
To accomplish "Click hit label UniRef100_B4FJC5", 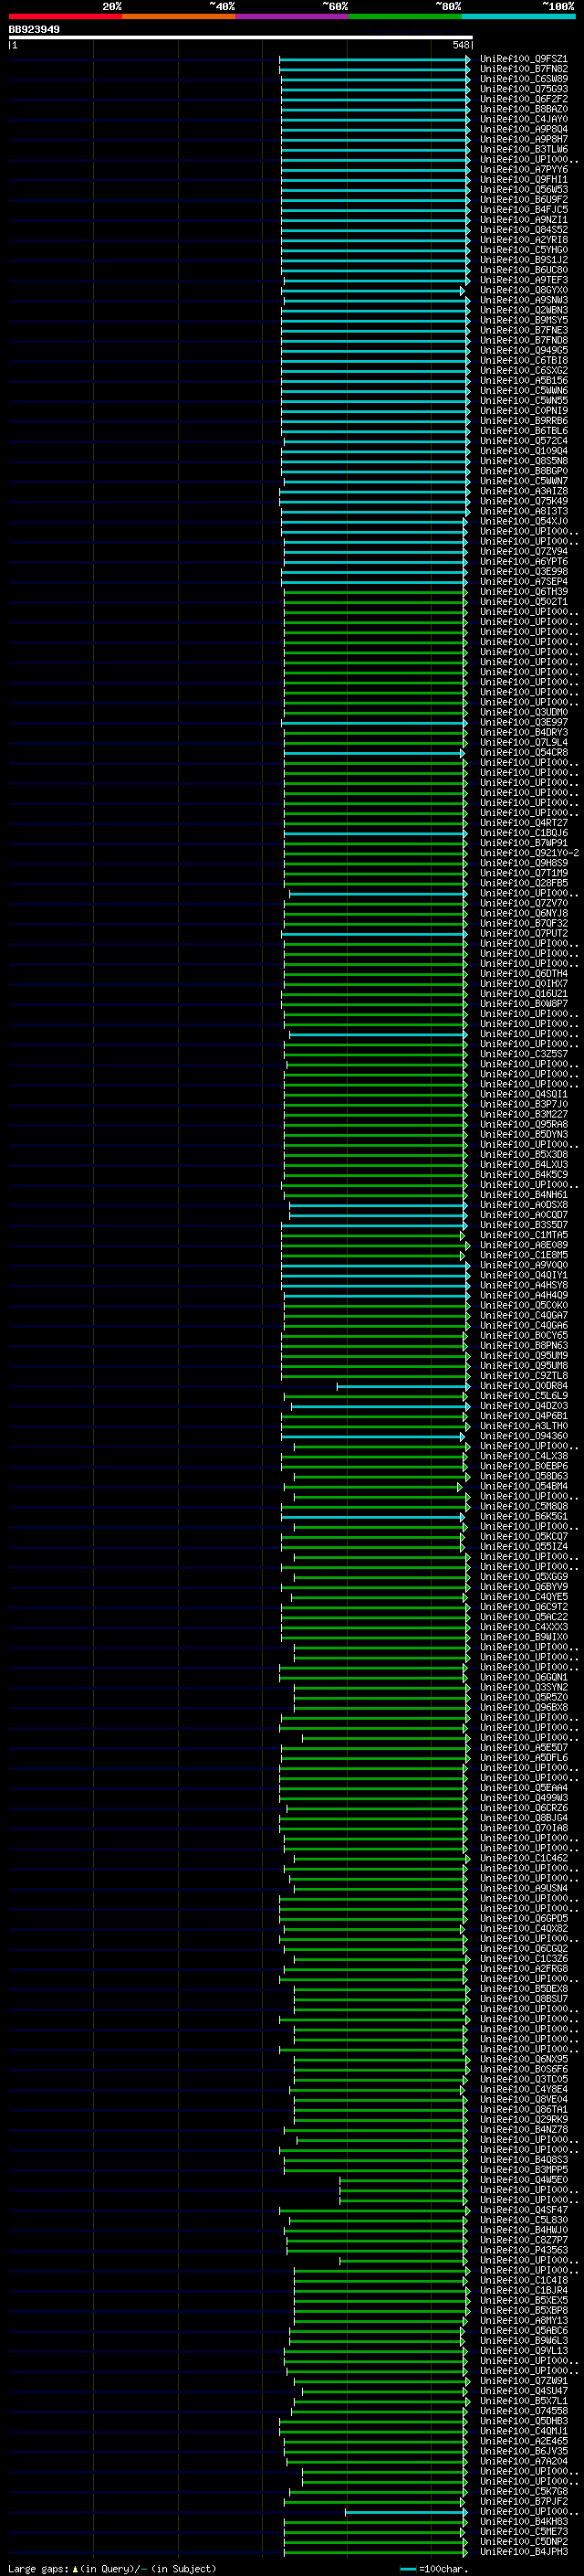I will point(523,209).
